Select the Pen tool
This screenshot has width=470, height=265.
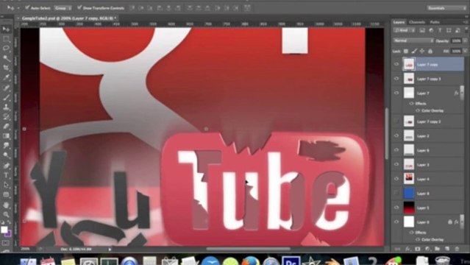[6, 166]
